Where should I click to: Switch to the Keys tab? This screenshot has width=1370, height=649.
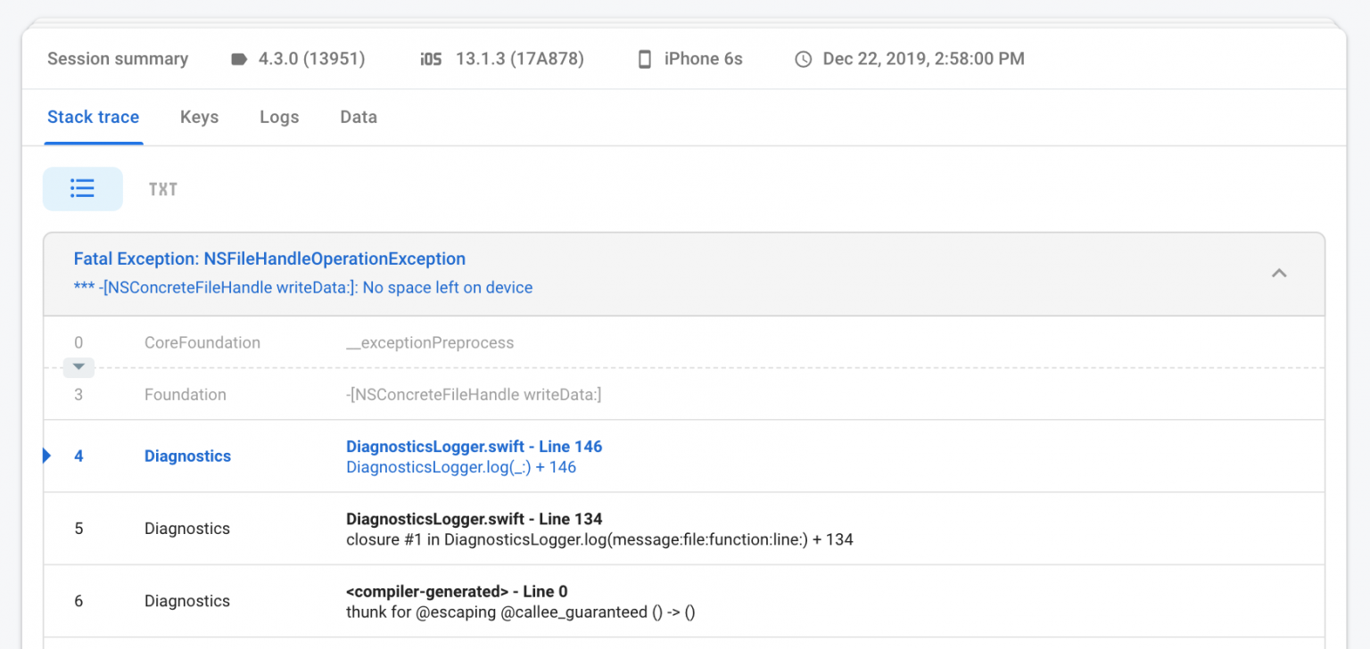199,117
